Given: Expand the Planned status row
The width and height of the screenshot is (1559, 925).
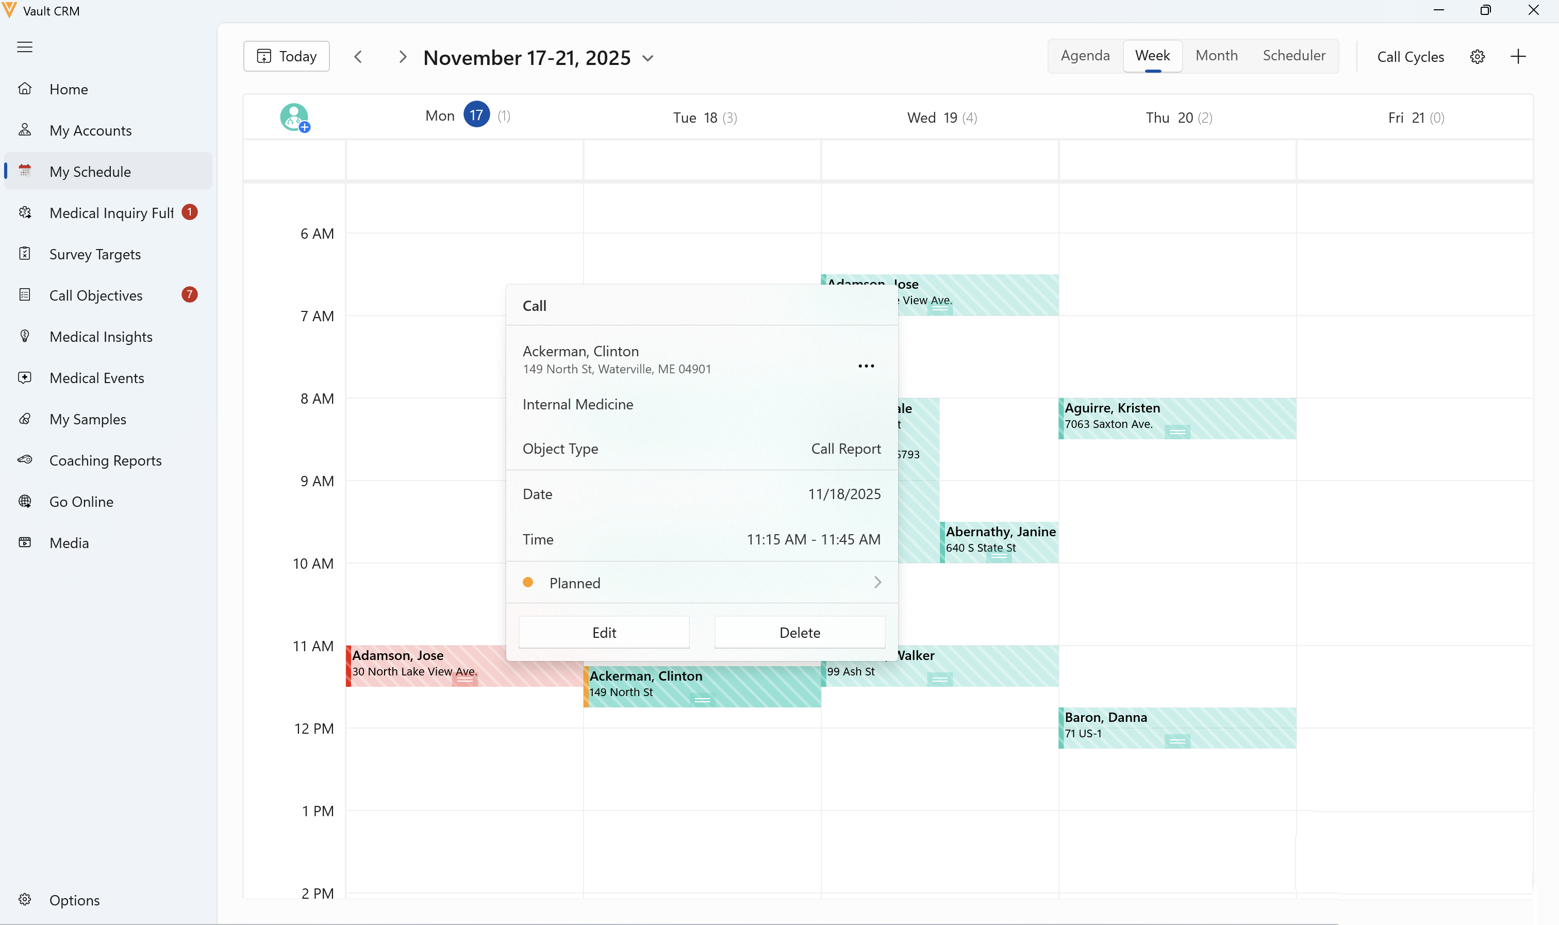Looking at the screenshot, I should [x=702, y=582].
